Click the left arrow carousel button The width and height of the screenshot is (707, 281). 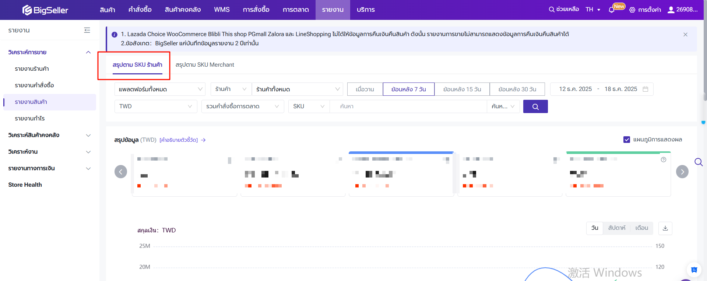click(121, 172)
